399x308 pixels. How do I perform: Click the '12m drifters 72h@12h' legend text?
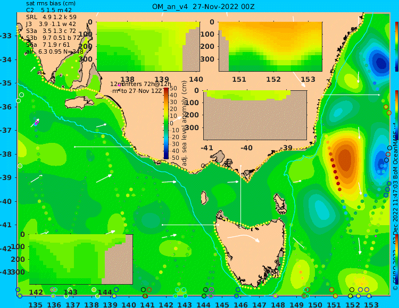coord(141,84)
